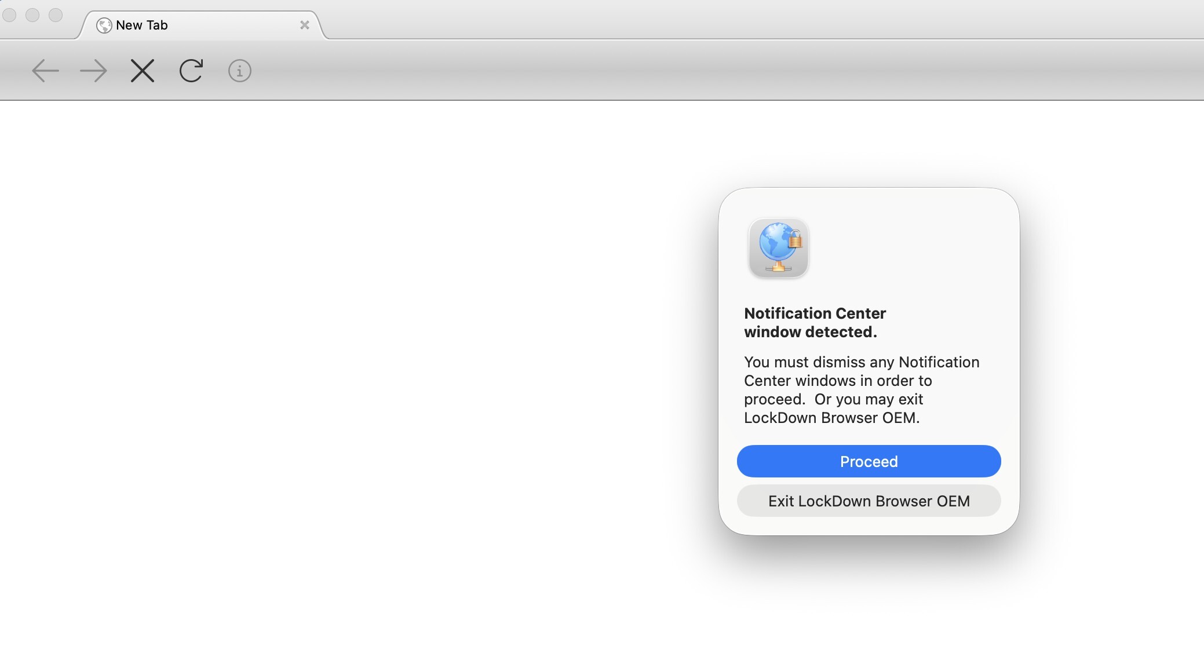Open the circled info icon

pos(239,71)
